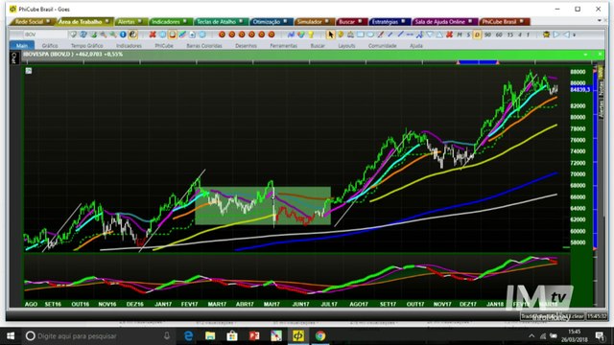Select the ellipse drawing tool
This screenshot has width=614, height=345.
[370, 34]
